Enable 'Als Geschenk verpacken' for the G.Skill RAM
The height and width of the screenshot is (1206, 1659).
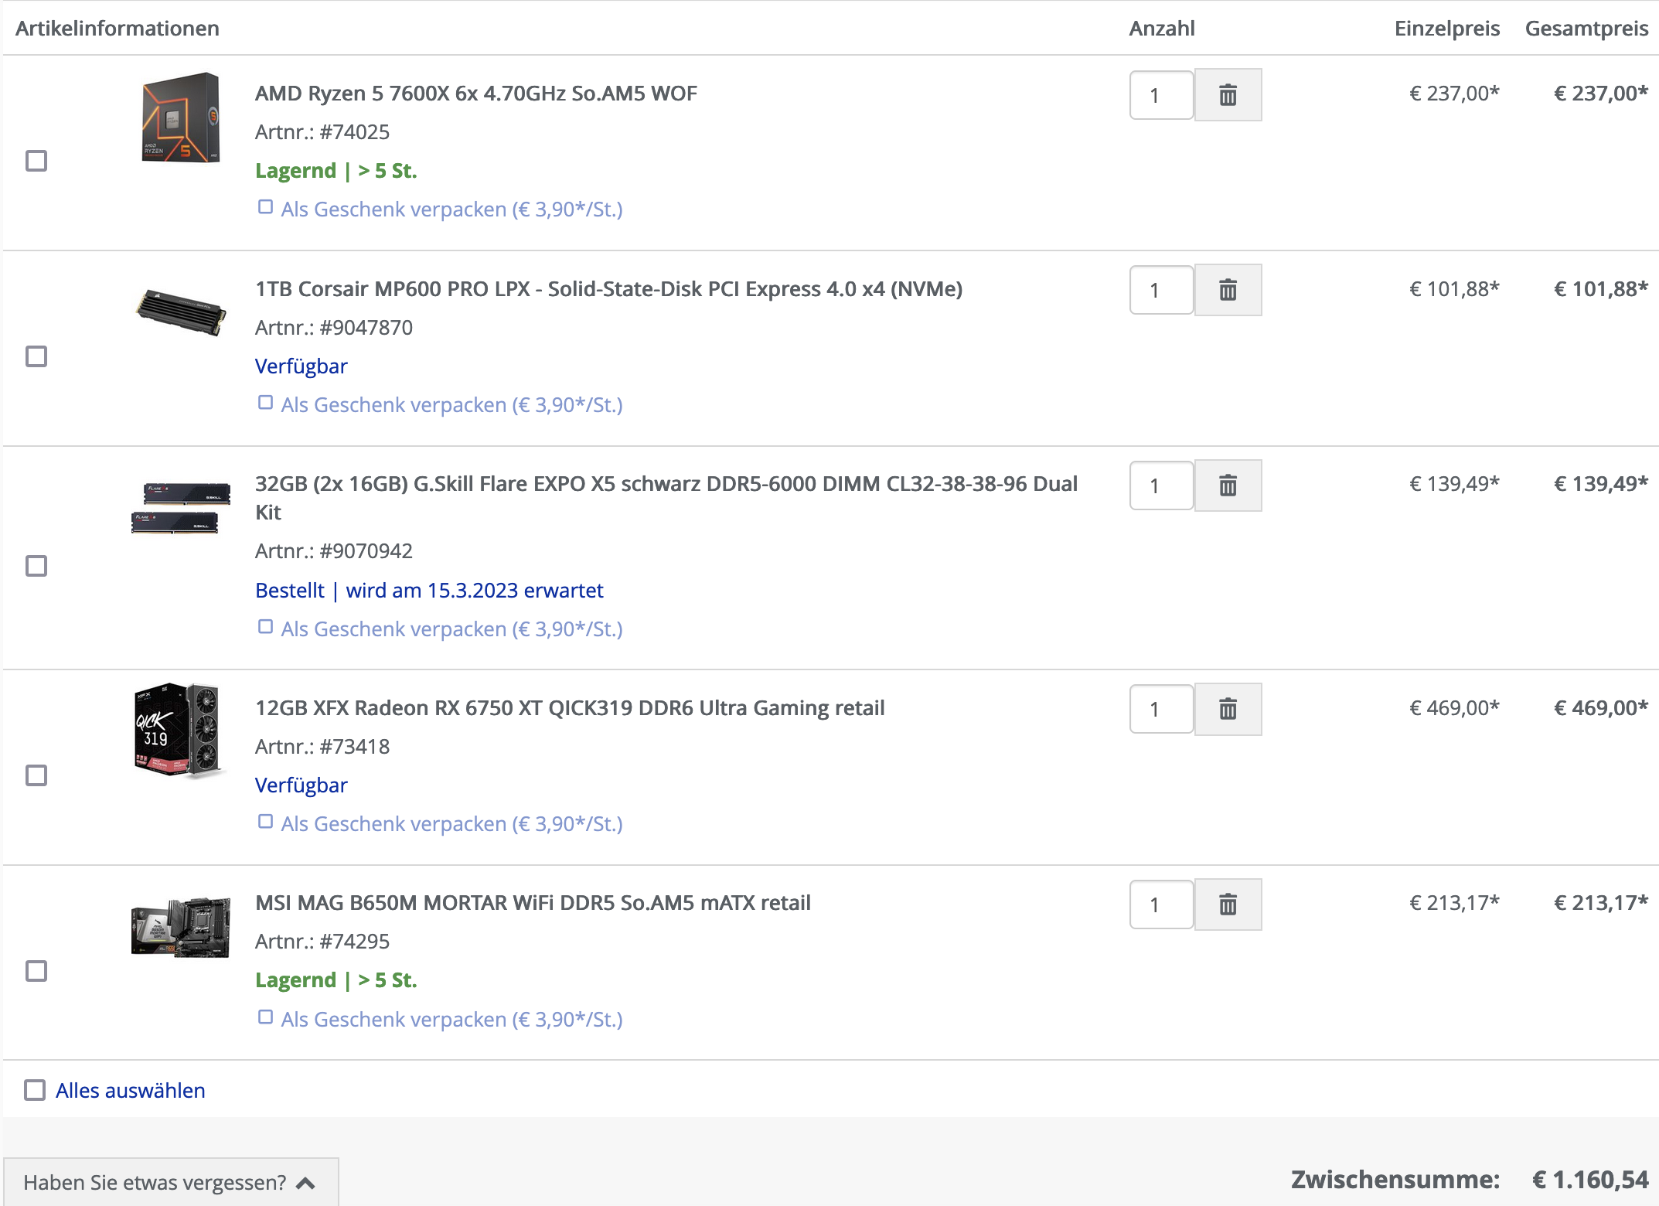(267, 625)
